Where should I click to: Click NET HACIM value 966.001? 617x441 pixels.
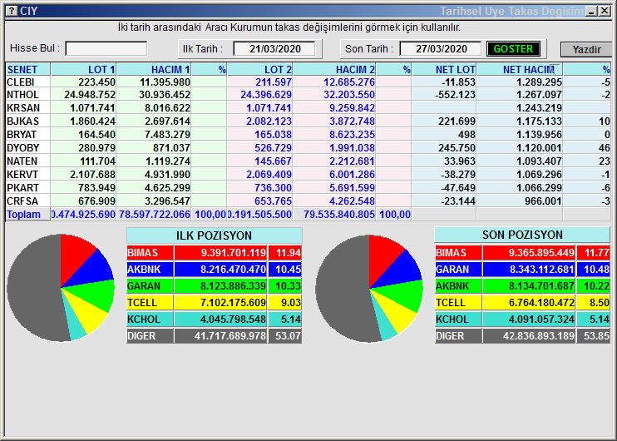(x=543, y=201)
